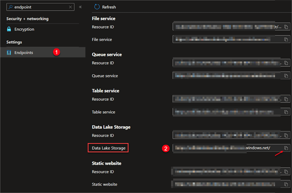
Task: Select Endpoints in the Settings menu
Action: 24,52
